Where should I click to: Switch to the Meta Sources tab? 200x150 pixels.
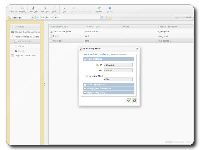click(x=118, y=55)
